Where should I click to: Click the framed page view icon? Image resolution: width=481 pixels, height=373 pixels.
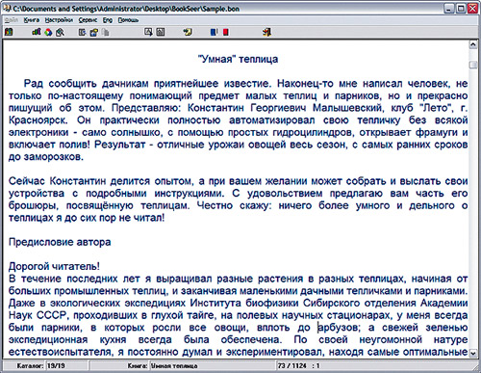tap(161, 32)
